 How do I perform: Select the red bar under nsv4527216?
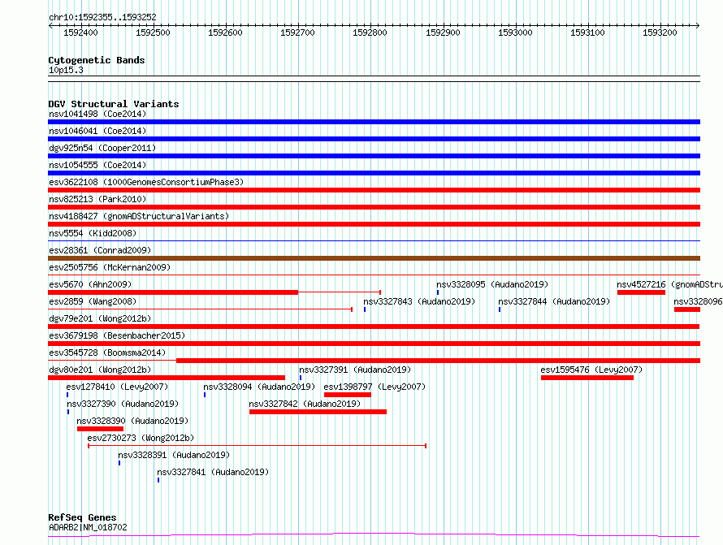tap(641, 292)
